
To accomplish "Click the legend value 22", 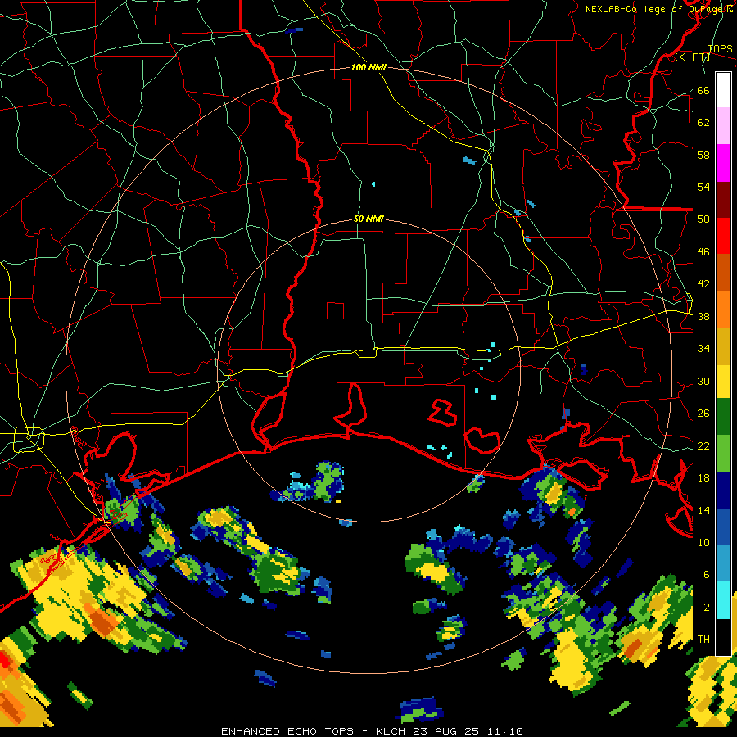I will [703, 446].
